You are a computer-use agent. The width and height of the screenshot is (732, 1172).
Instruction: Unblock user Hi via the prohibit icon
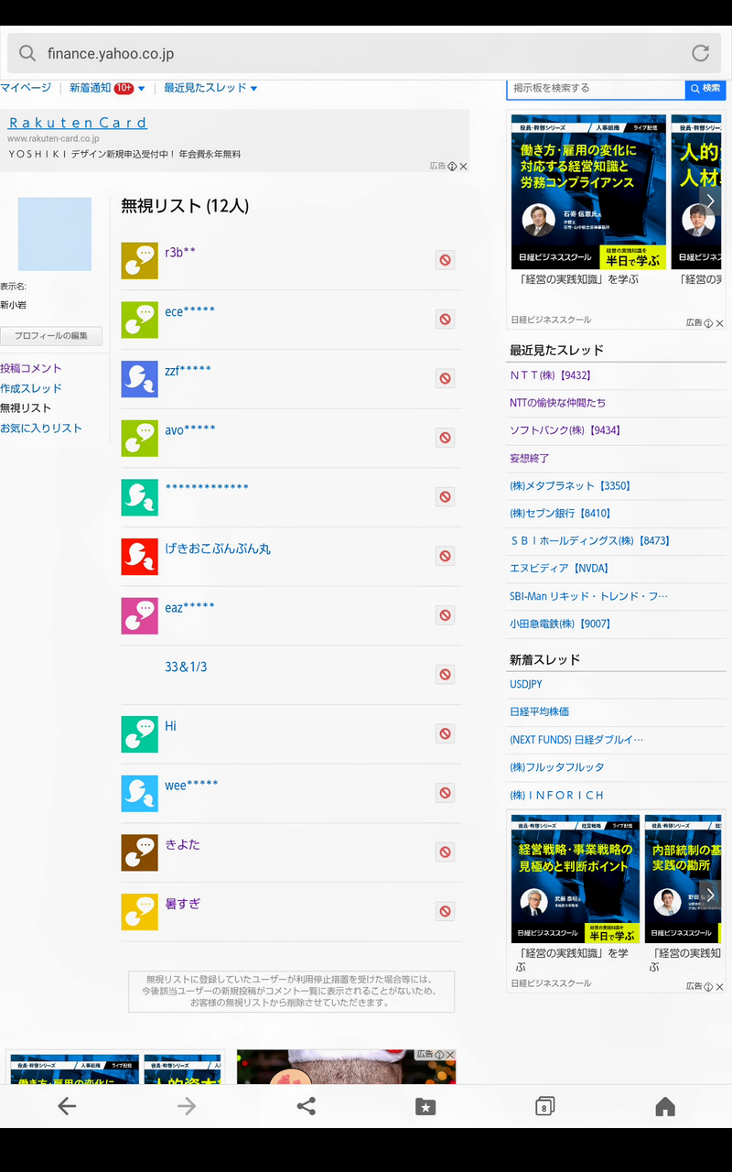click(445, 733)
